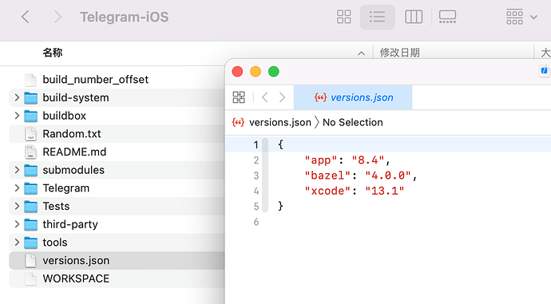551x304 pixels.
Task: Click the "8.4" value in editor
Action: [368, 160]
